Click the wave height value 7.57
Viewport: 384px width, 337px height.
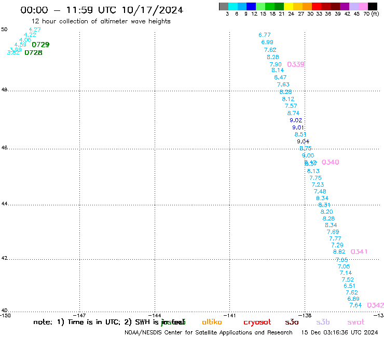tap(291, 106)
